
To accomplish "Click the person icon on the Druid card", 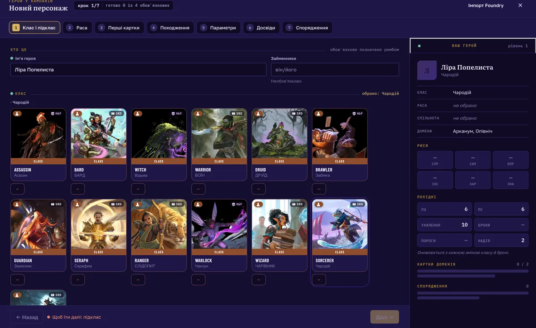I will pyautogui.click(x=259, y=114).
